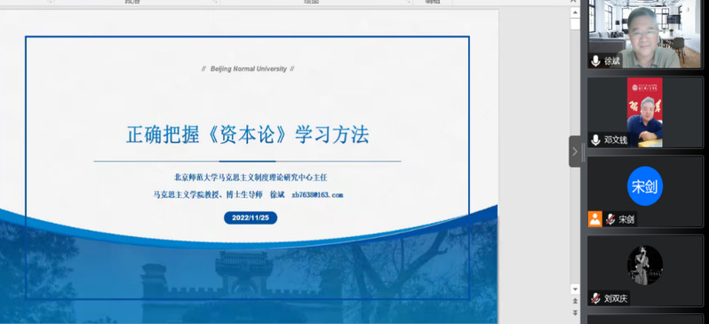Click microphone icon beside 邓文钱
Viewport: 709px width, 324px height.
pyautogui.click(x=596, y=140)
